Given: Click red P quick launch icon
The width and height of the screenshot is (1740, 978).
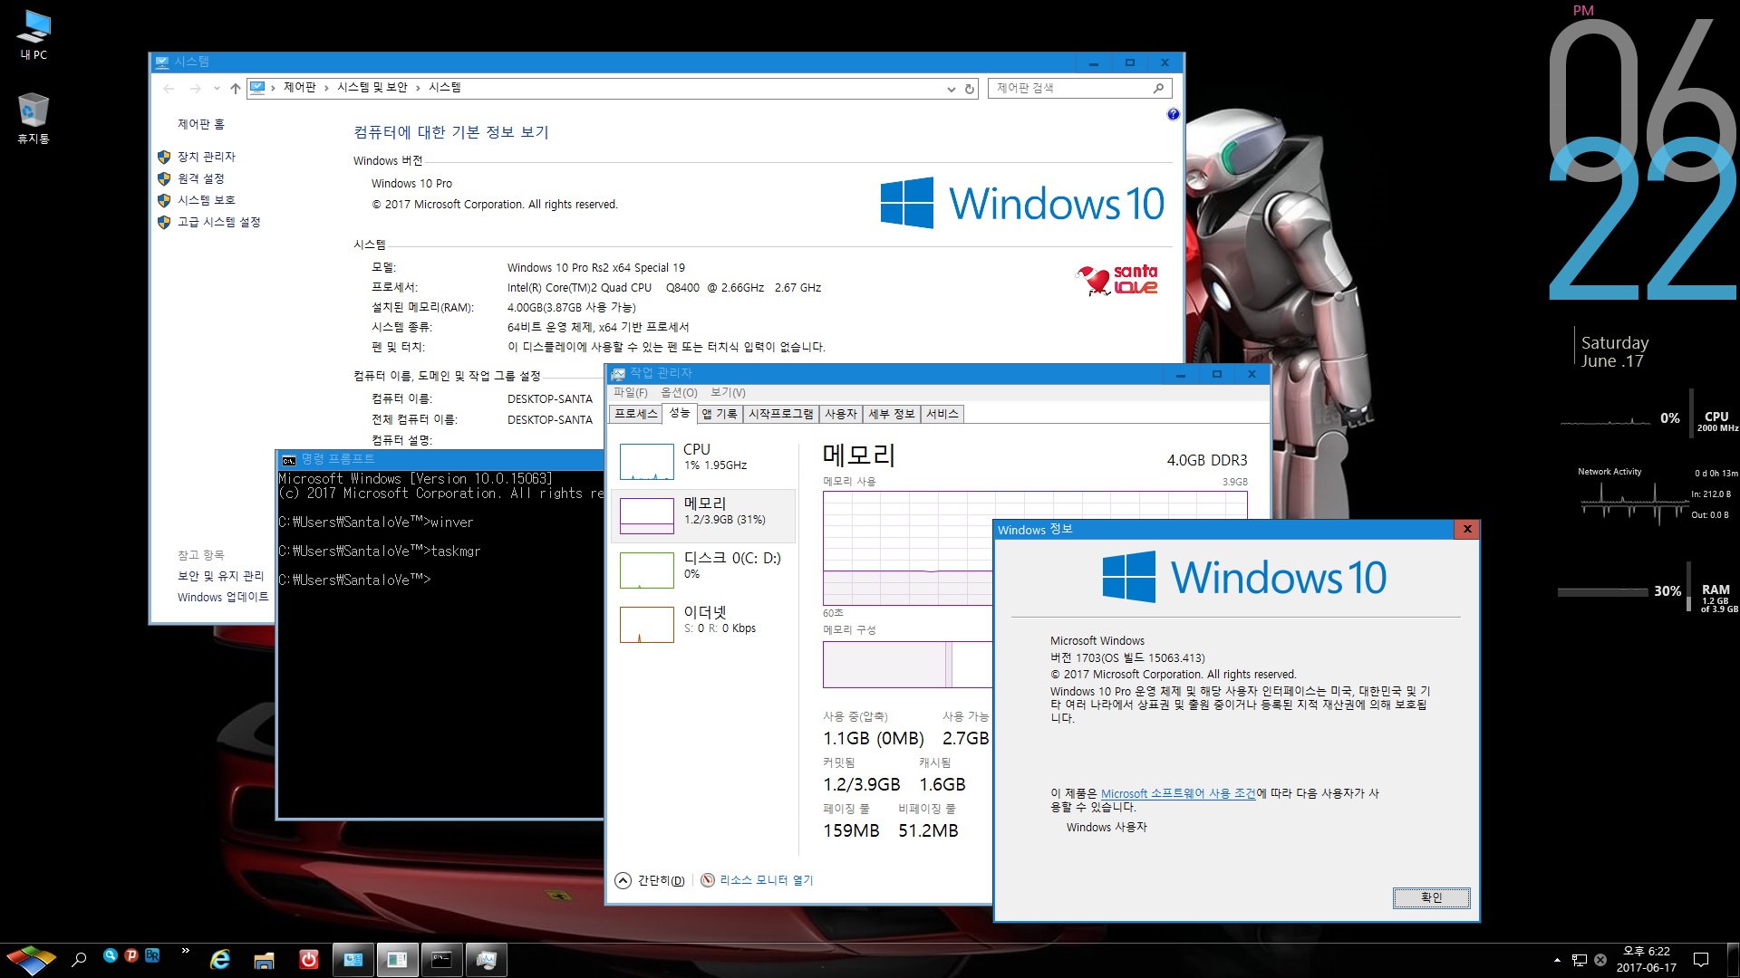Looking at the screenshot, I should pos(131,955).
